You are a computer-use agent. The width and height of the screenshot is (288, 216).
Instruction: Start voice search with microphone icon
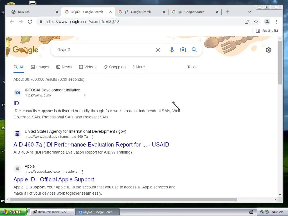[x=172, y=50]
